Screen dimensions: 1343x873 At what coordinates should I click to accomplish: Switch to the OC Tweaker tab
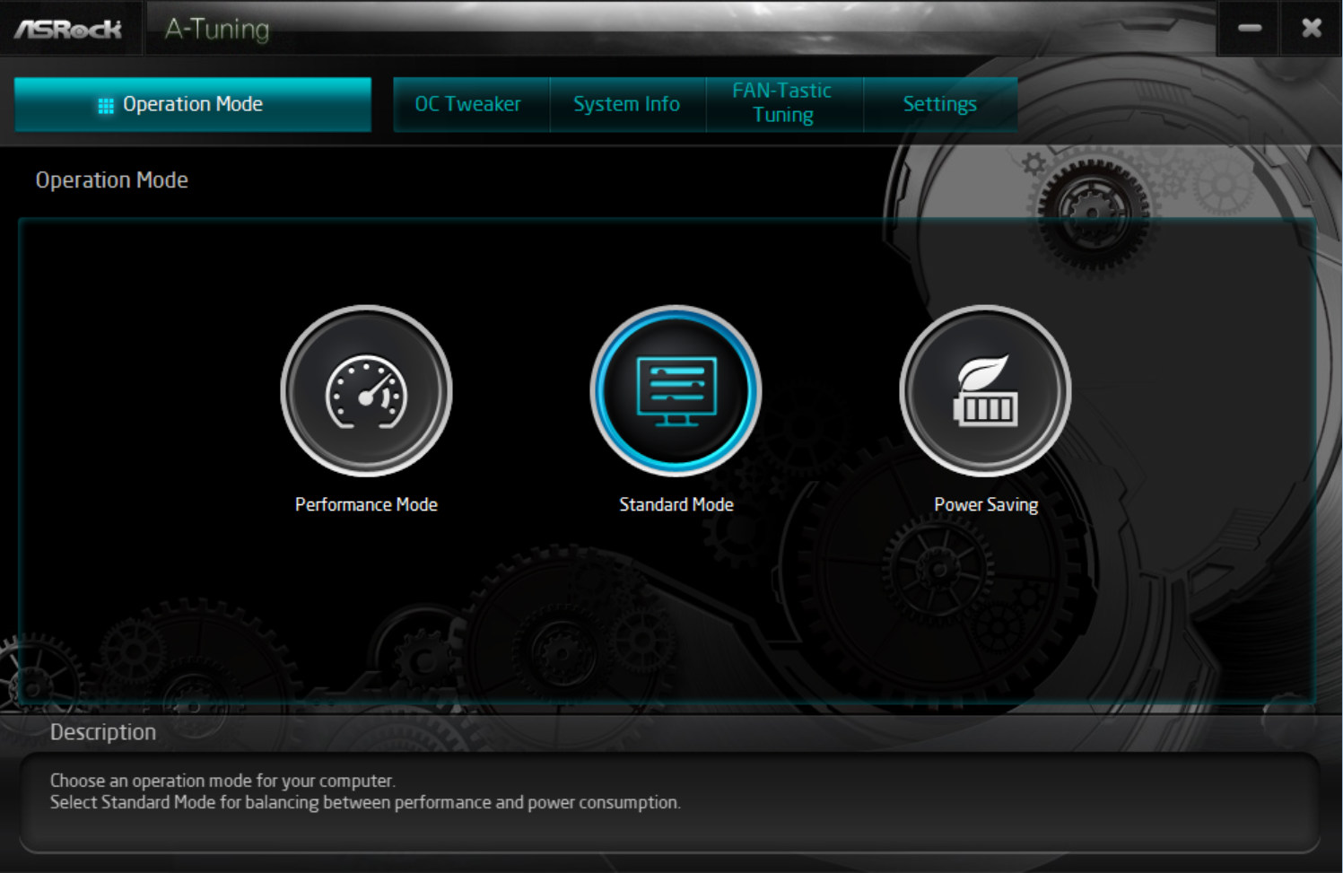(x=467, y=103)
